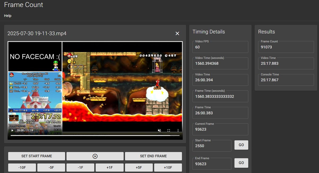Image resolution: width=319 pixels, height=173 pixels.
Task: Select the Results Video Time field
Action: pyautogui.click(x=286, y=64)
